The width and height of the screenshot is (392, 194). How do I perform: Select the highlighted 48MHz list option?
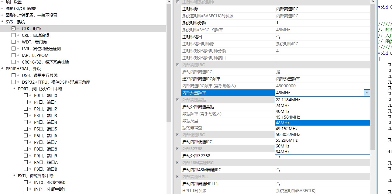pos(322,123)
